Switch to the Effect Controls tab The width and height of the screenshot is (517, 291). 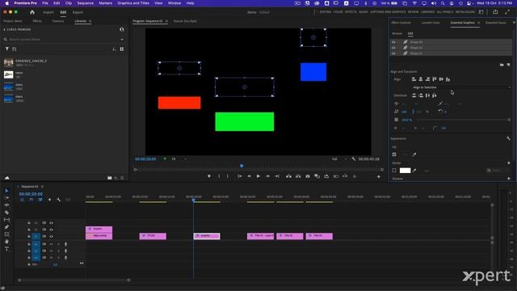(x=401, y=23)
